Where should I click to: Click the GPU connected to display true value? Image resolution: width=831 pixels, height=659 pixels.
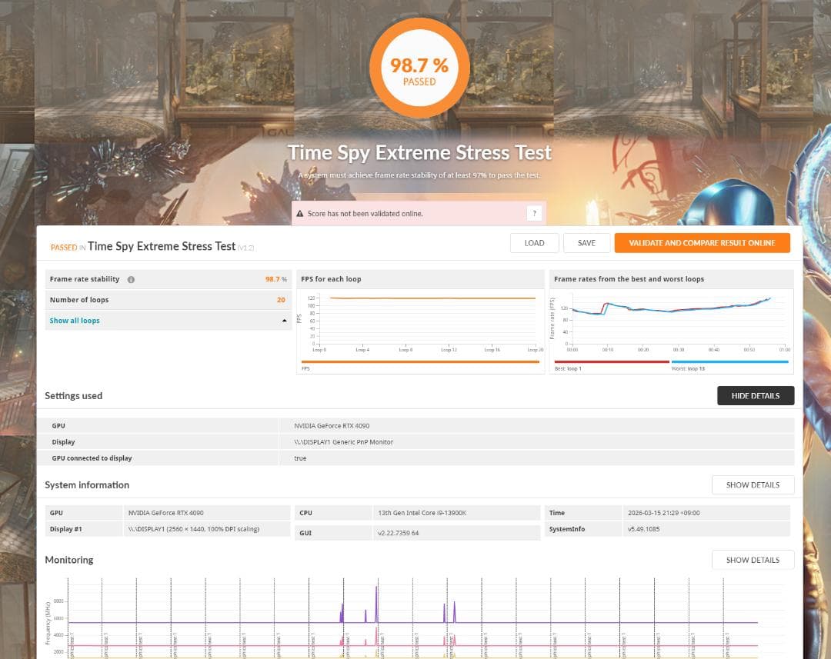point(300,458)
